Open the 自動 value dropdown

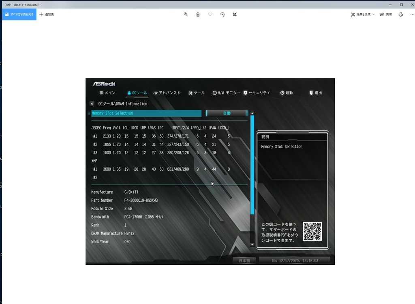coord(227,113)
